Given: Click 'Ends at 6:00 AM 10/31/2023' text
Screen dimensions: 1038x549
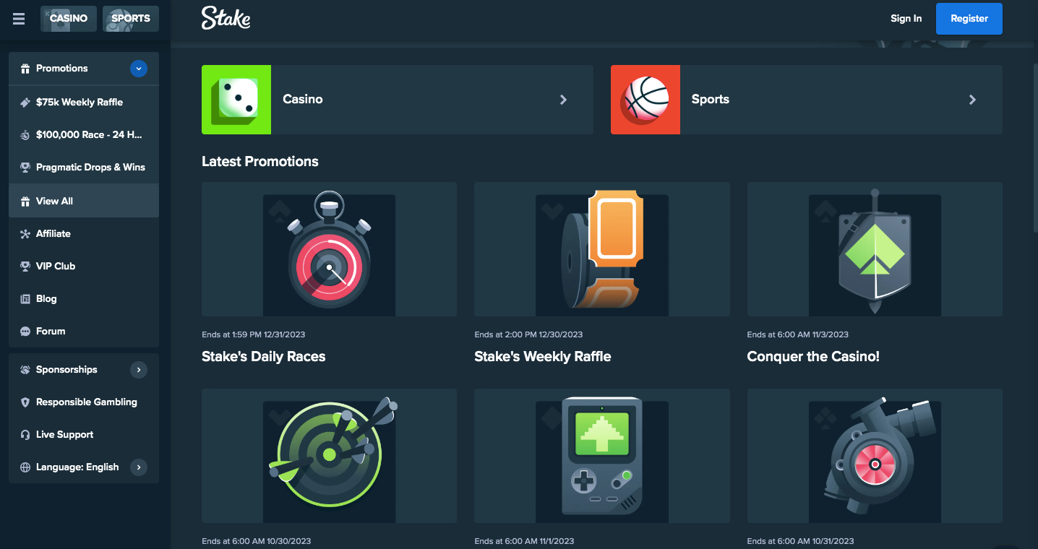Looking at the screenshot, I should coord(800,541).
